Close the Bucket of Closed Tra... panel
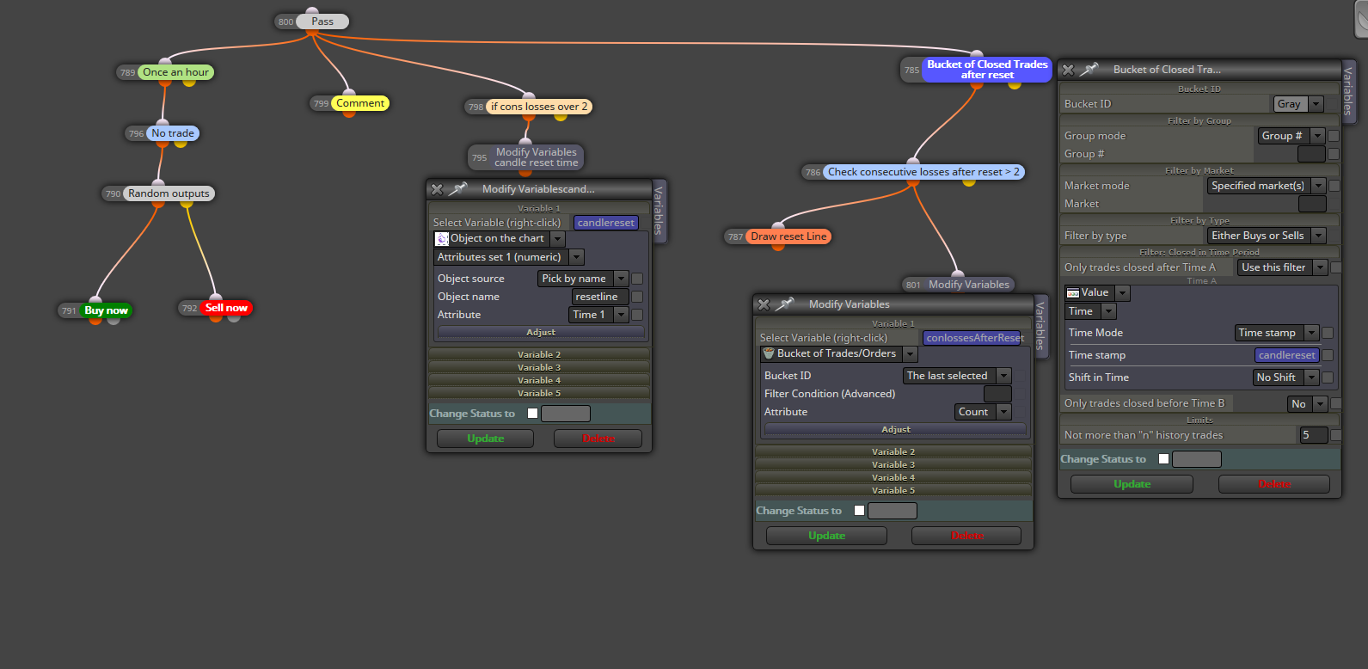Screen dimensions: 1368x669 [x=1068, y=70]
